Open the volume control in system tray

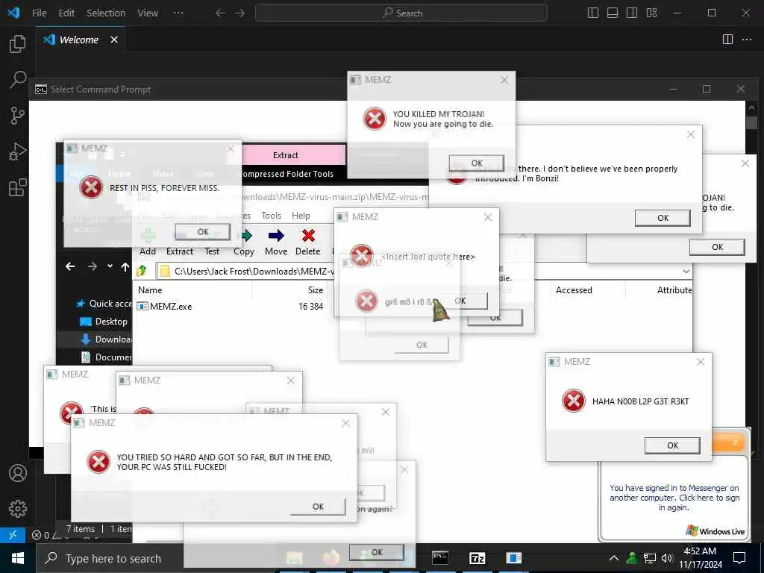(667, 558)
